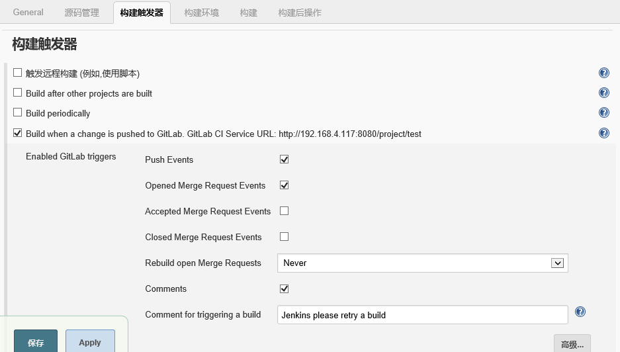Open Rebuild open Merge Requests dropdown
620x352 pixels.
(422, 263)
